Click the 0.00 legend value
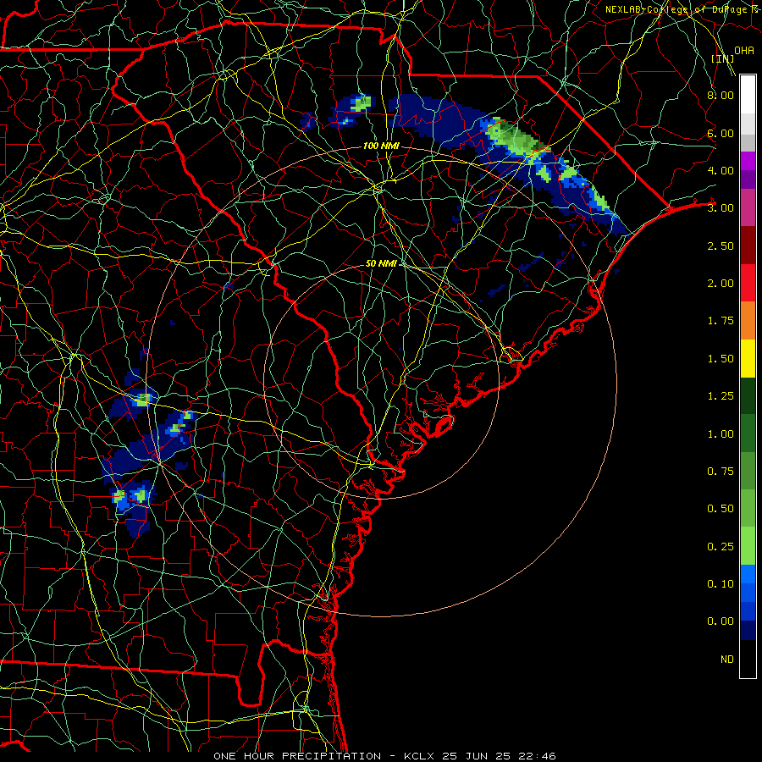This screenshot has width=762, height=762. [721, 621]
